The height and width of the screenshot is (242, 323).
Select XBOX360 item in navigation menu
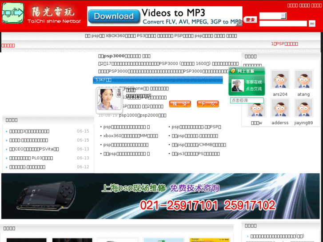120,36
